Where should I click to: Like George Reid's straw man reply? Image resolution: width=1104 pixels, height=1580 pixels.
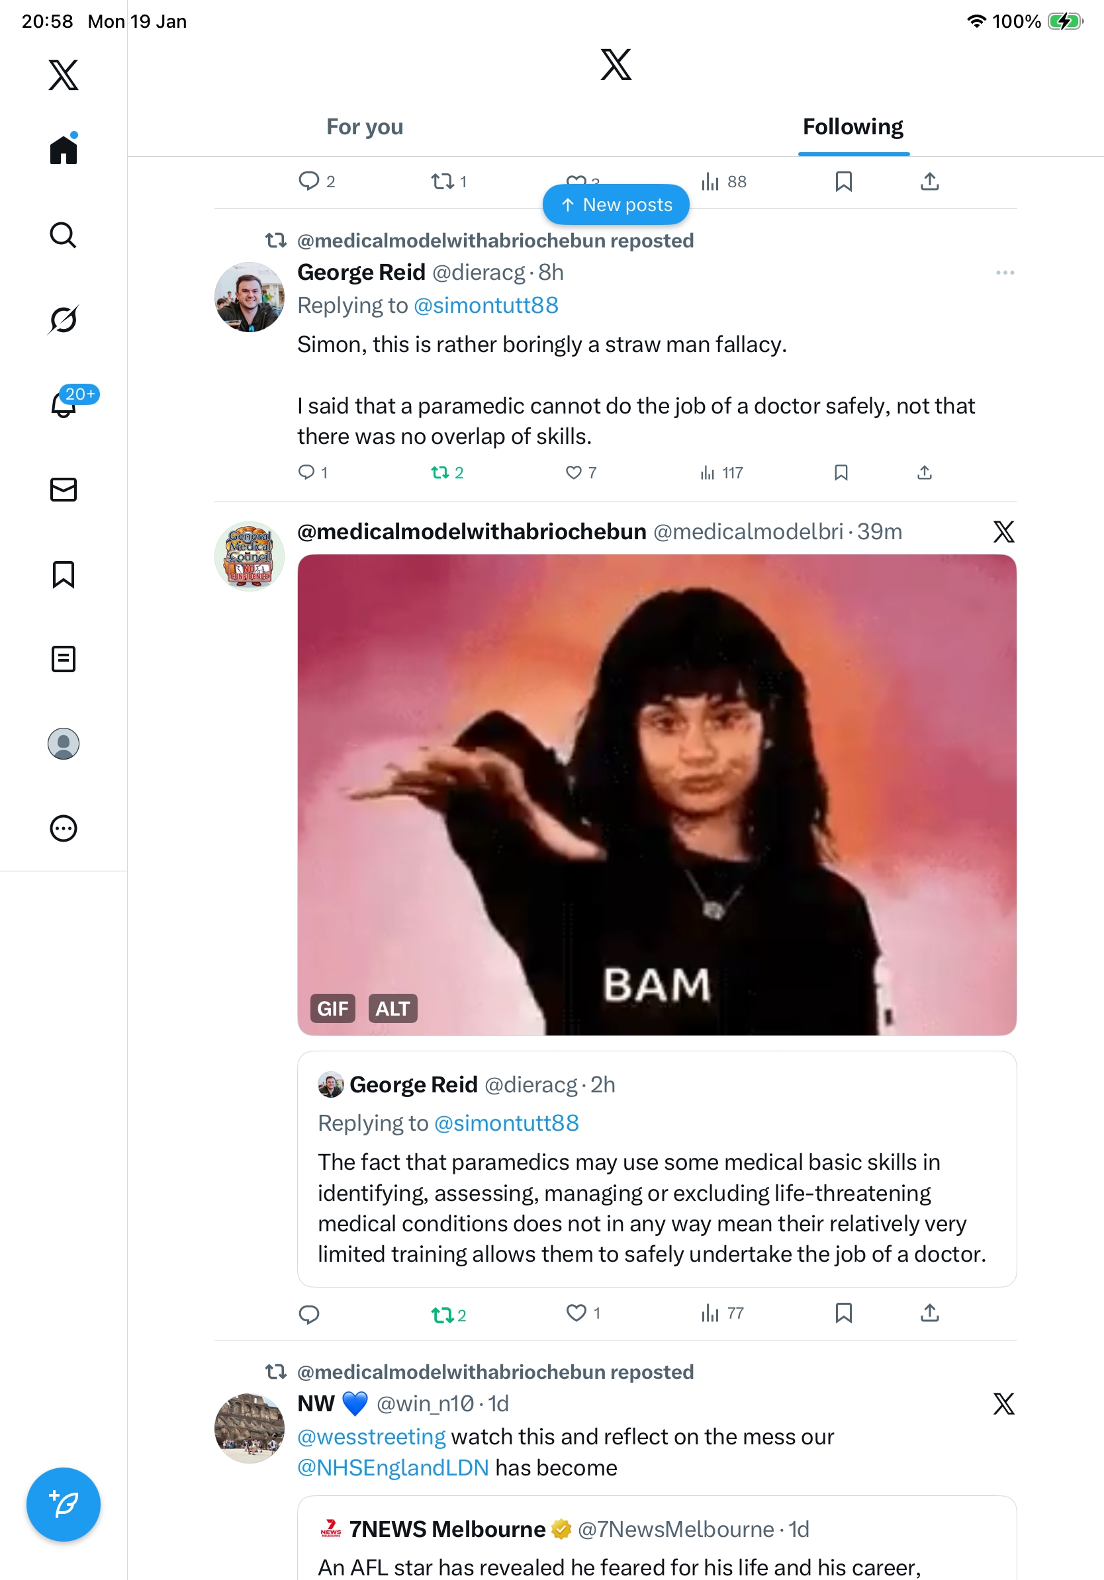pos(573,473)
